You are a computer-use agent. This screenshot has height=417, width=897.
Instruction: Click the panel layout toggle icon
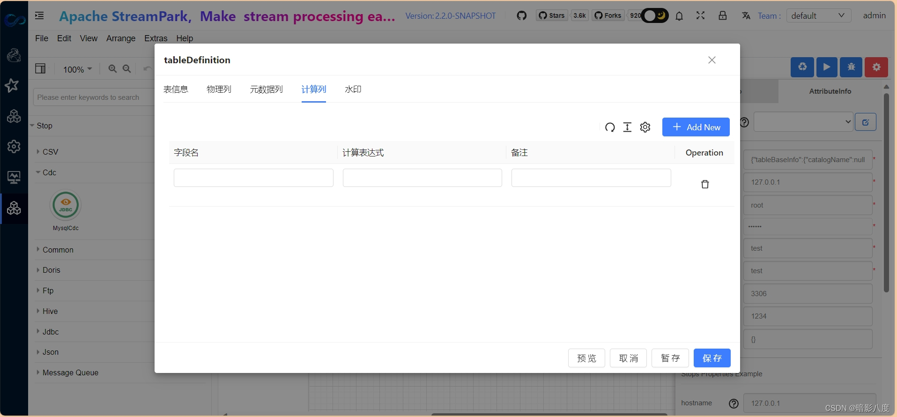pos(41,69)
